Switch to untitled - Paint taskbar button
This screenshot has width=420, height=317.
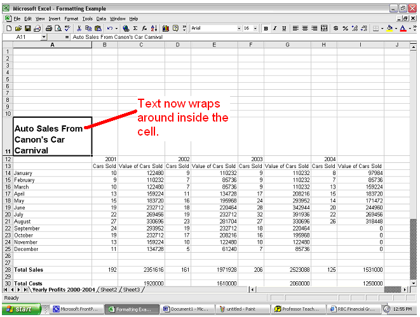pos(242,309)
